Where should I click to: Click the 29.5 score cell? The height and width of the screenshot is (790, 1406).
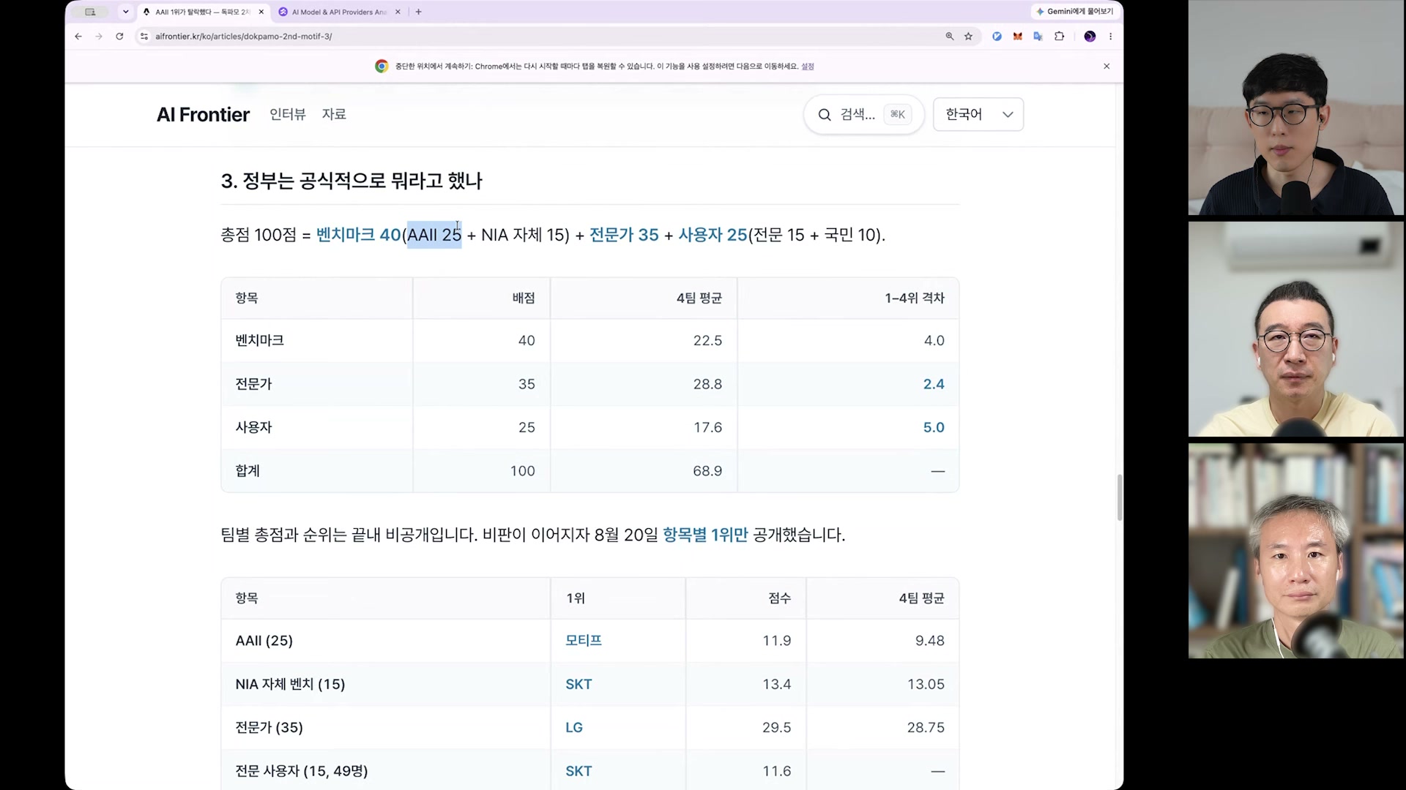click(x=776, y=727)
